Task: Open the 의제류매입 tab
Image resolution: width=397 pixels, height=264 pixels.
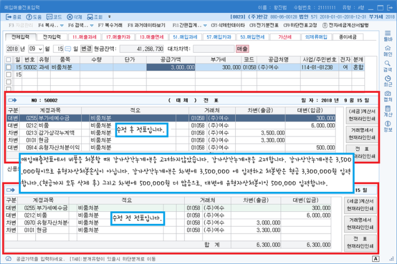Action: (x=316, y=37)
